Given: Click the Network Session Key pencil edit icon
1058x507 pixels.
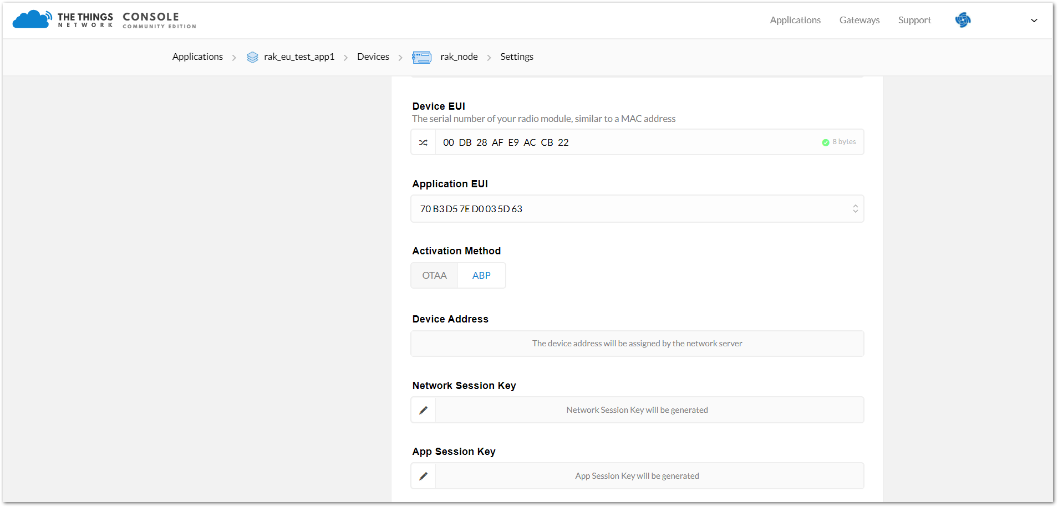Looking at the screenshot, I should point(423,410).
